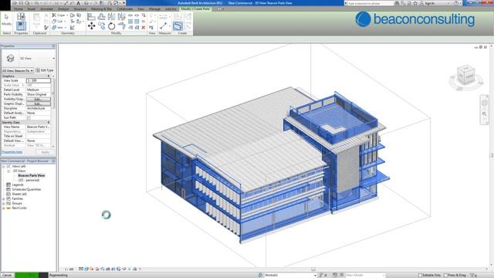Toggle the Sun Path checkbox
494x278 pixels.
(29, 117)
